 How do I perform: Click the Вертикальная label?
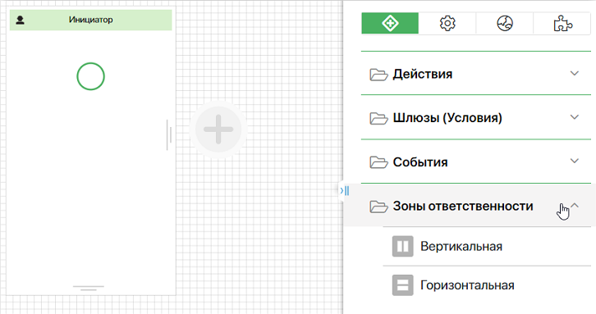(x=461, y=247)
